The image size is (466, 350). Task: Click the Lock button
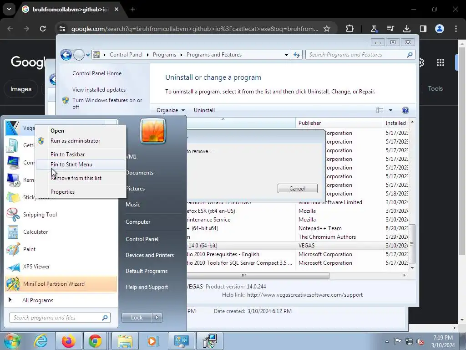(x=137, y=318)
